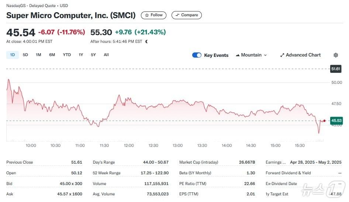Expand the Mountain chart type dropdown
The image size is (349, 202).
point(265,55)
